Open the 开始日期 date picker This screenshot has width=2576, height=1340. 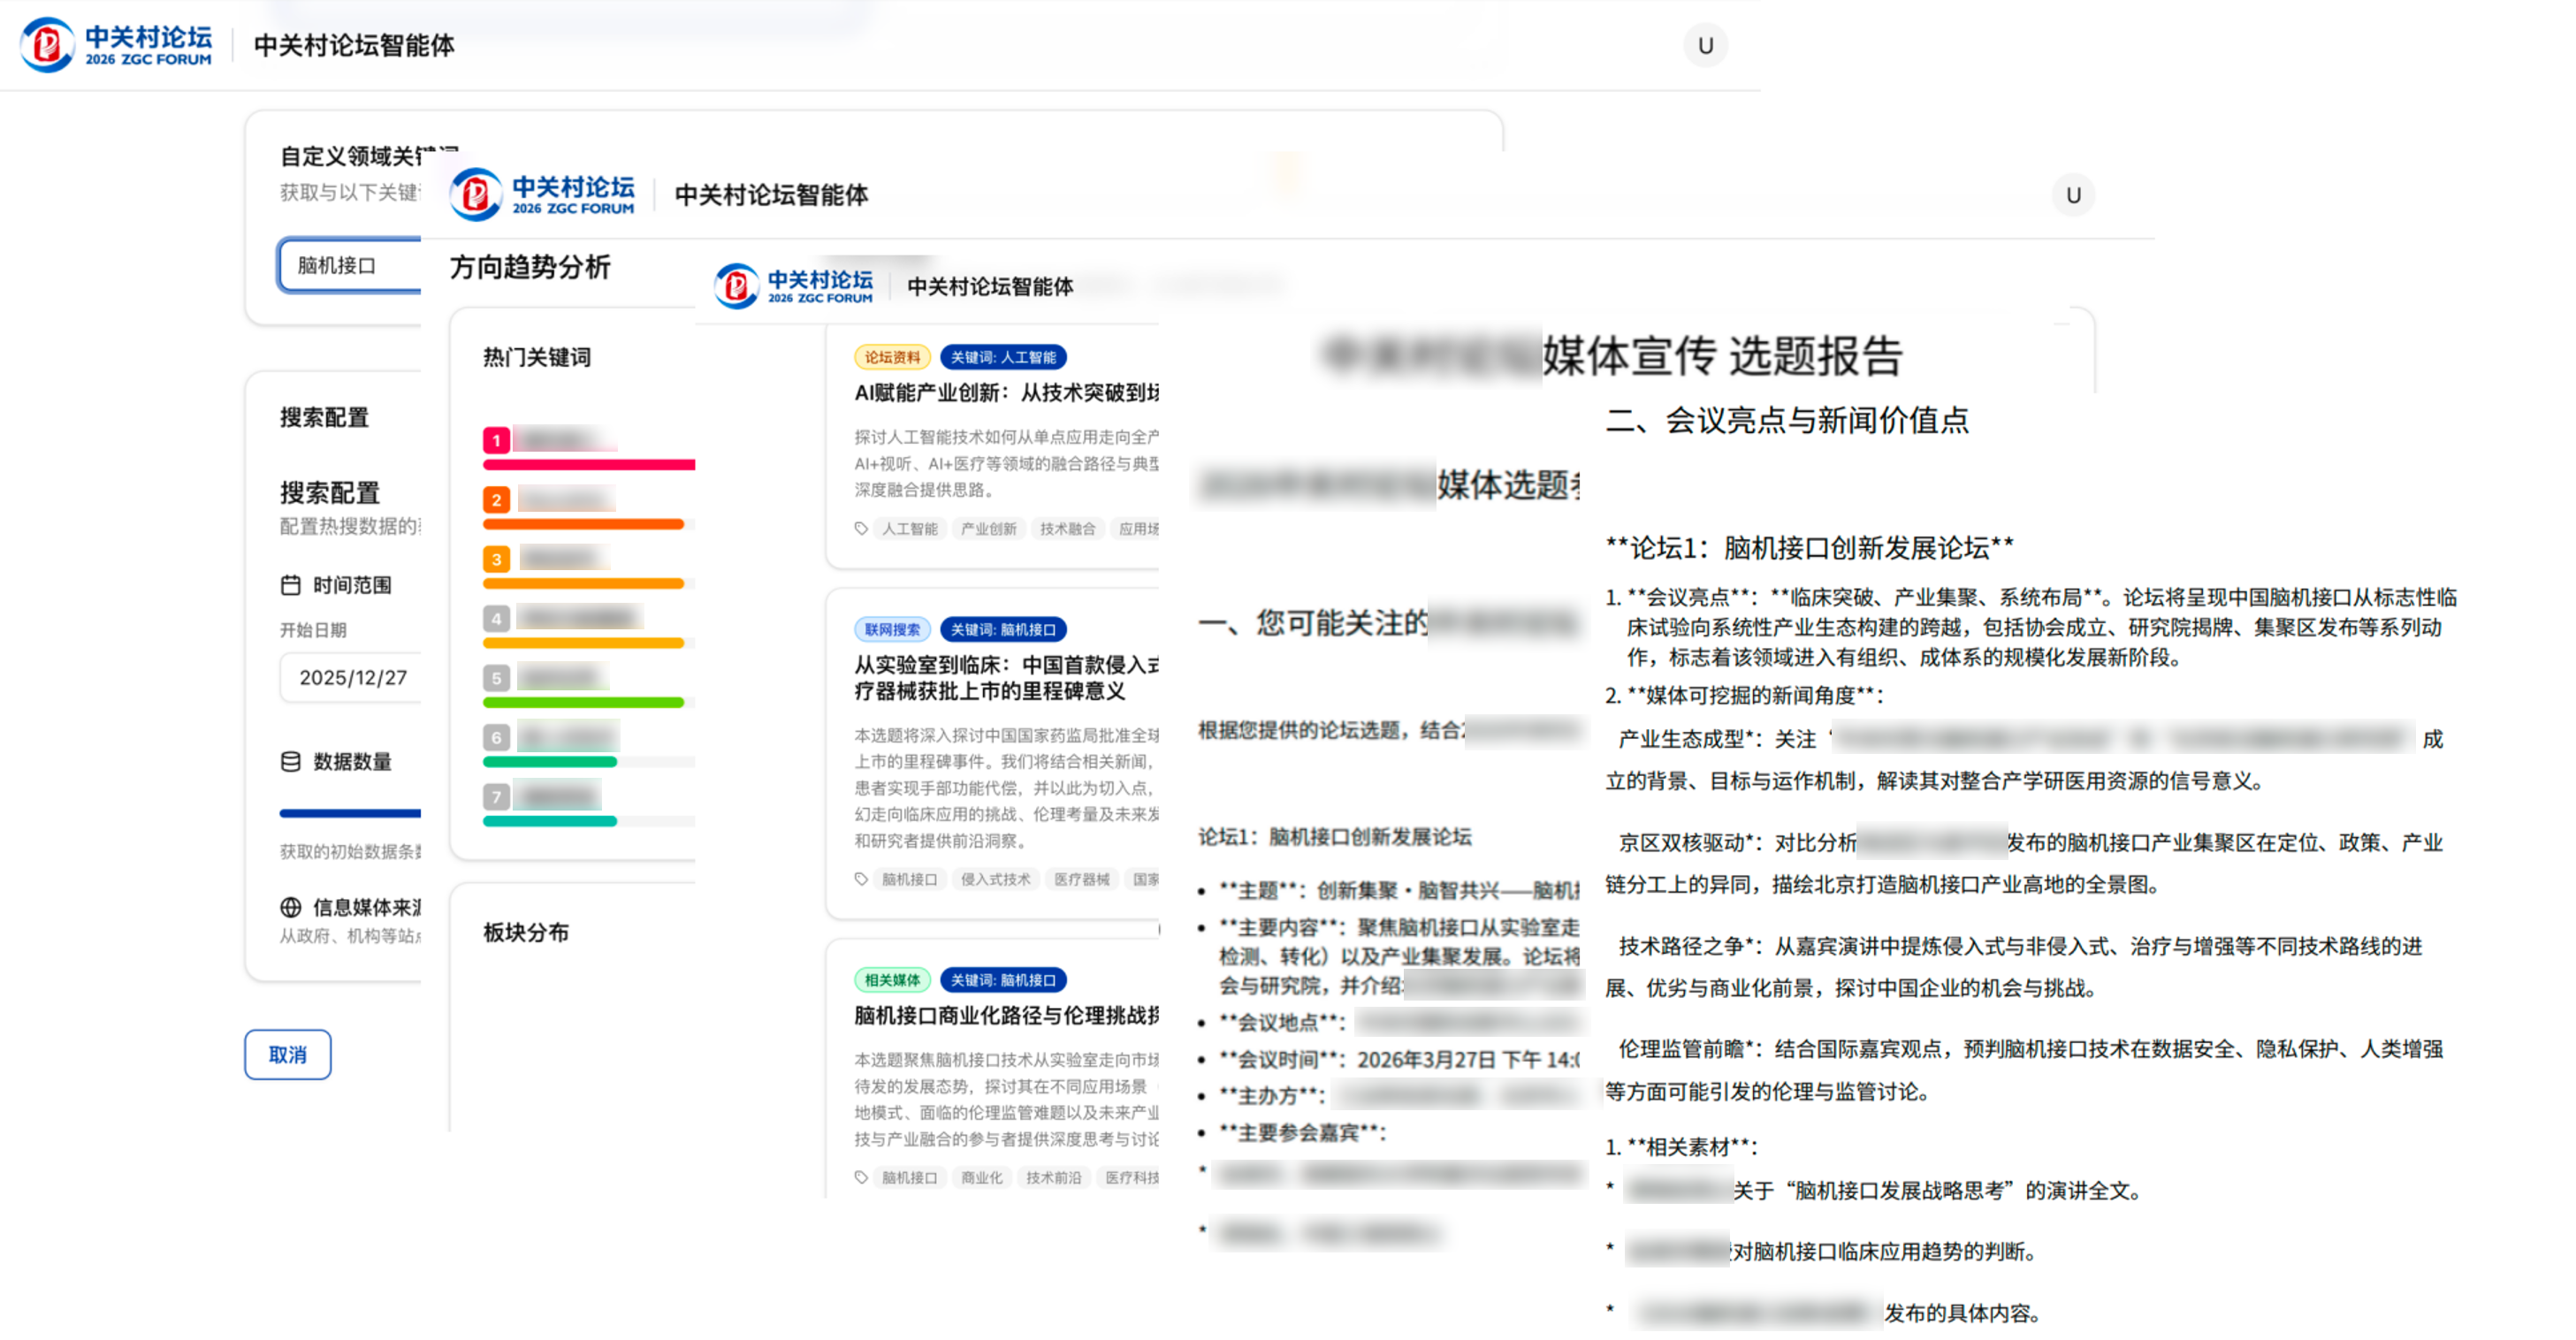point(352,677)
